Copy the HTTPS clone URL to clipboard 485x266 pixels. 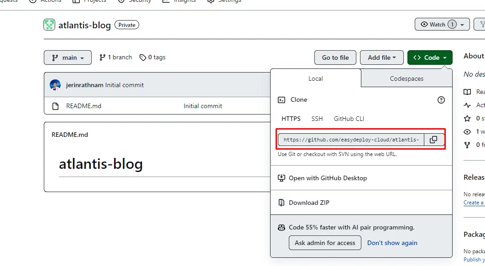pyautogui.click(x=433, y=140)
